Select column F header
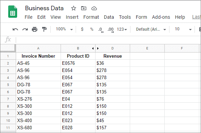The image size is (201, 133). point(182,48)
